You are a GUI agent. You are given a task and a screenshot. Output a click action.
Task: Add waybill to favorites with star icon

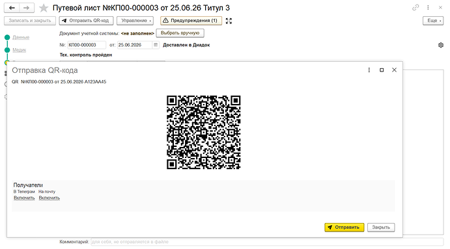(x=44, y=8)
